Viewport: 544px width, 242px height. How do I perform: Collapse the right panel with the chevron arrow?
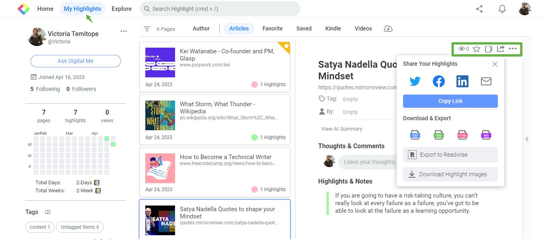coord(527,139)
